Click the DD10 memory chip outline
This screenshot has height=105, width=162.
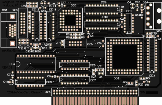(102, 24)
